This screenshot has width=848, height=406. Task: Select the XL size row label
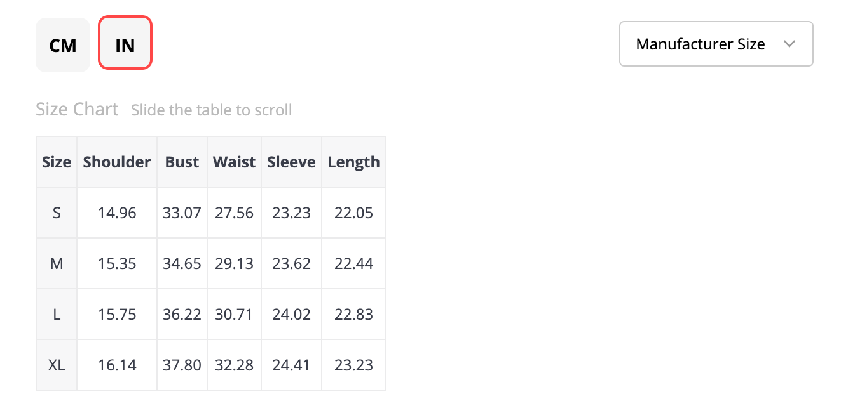pyautogui.click(x=57, y=365)
